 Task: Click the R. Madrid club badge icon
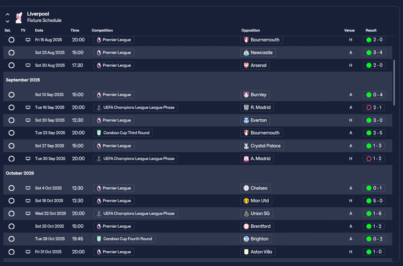pyautogui.click(x=246, y=108)
